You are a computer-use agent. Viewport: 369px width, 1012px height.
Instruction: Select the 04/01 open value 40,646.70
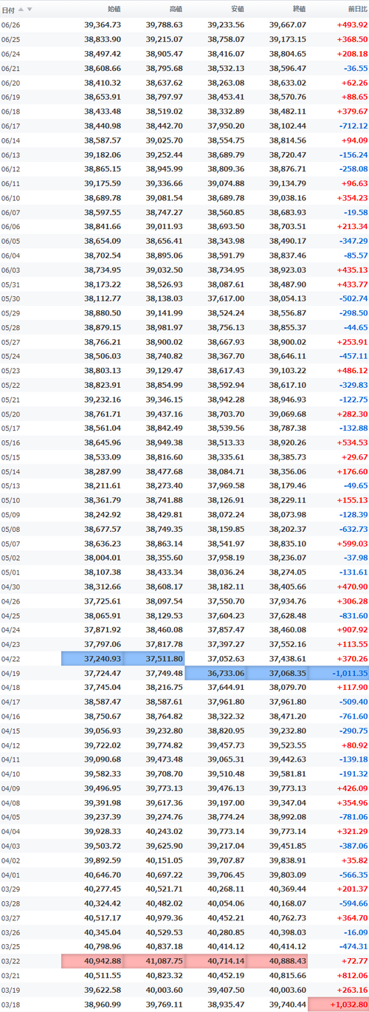point(103,875)
